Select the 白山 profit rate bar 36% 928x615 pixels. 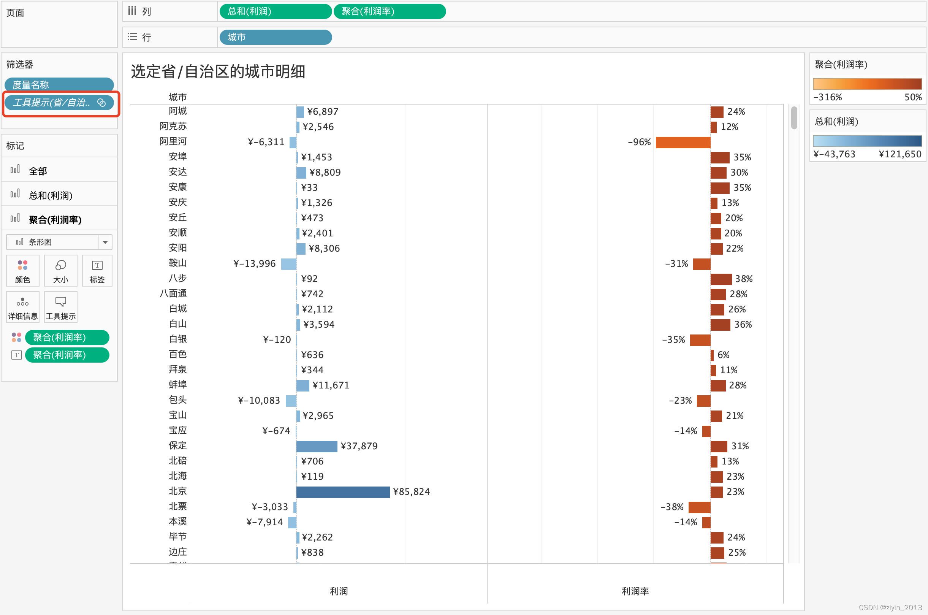[720, 325]
